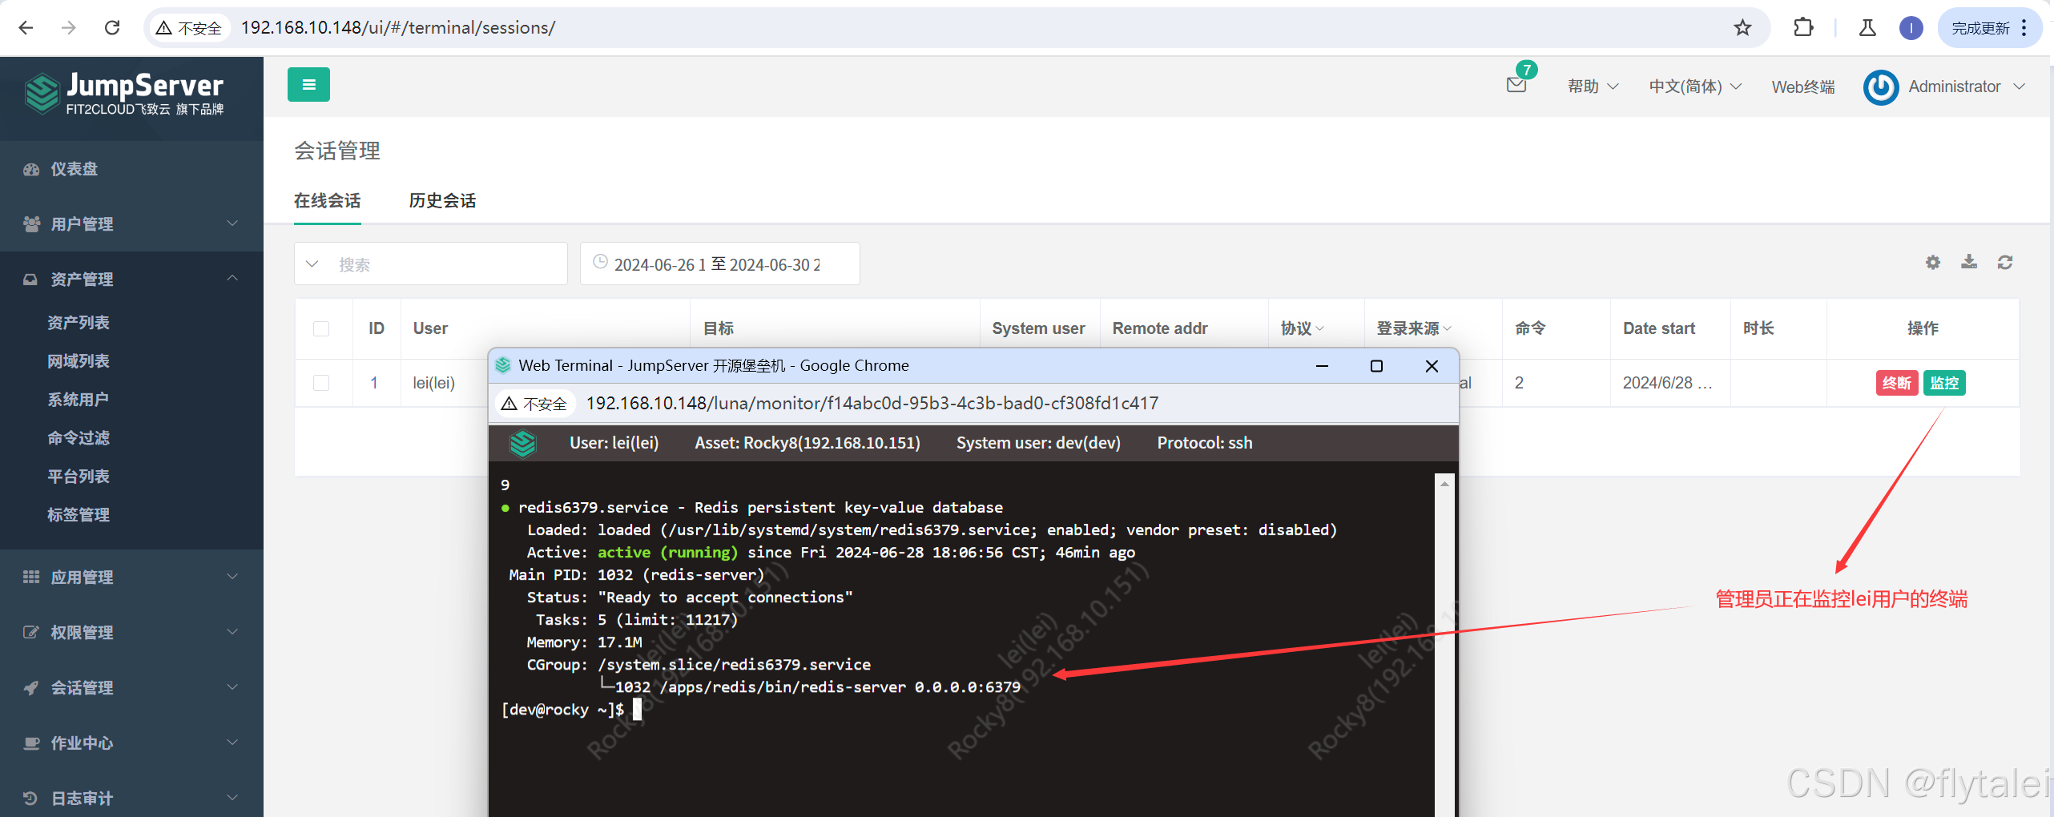Open the Web终端 link
Screen dimensions: 2054x817
pyautogui.click(x=1803, y=87)
